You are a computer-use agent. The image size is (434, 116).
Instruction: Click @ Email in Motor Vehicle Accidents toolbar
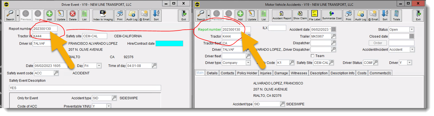click(373, 16)
